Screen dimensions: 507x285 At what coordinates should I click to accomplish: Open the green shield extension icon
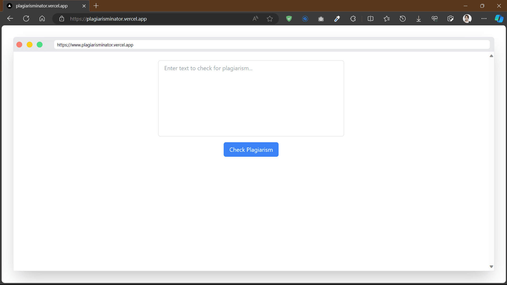coord(289,19)
